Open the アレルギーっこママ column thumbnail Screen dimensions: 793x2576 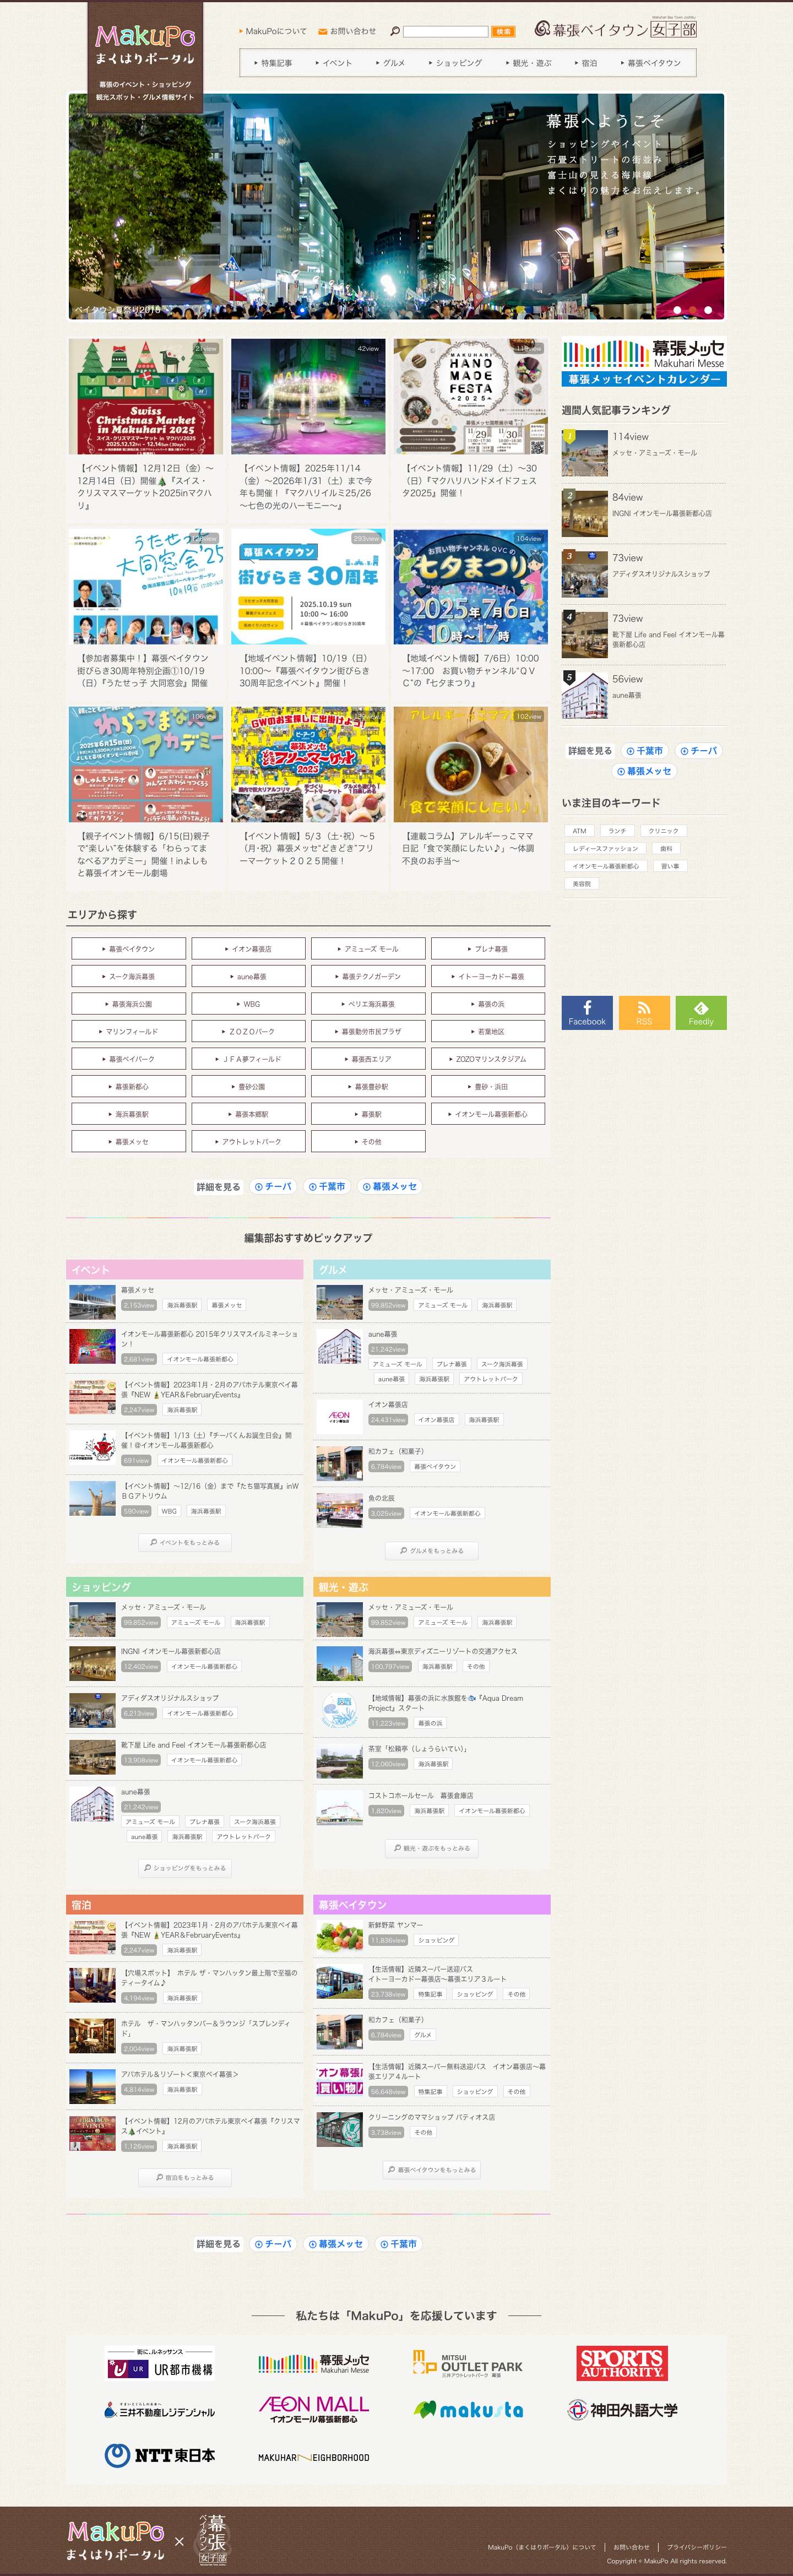coord(470,764)
